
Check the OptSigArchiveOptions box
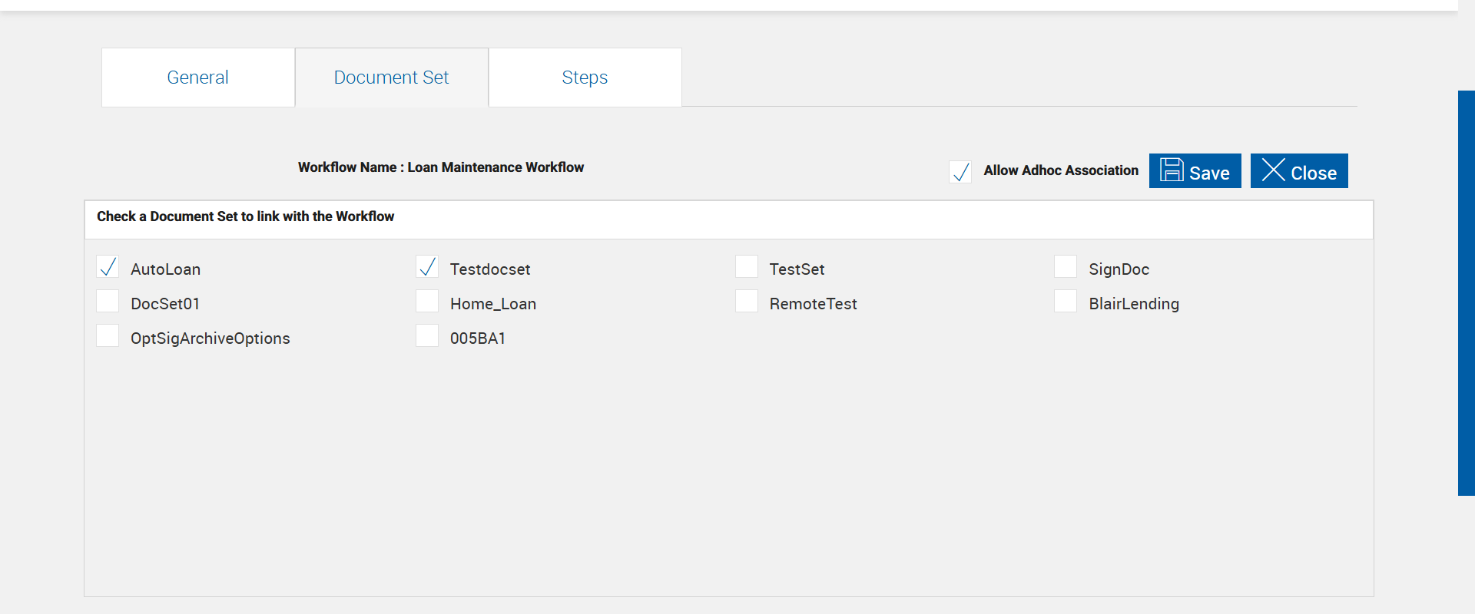pyautogui.click(x=108, y=336)
